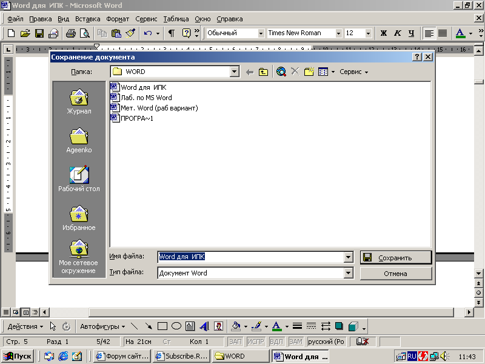
Task: Click the Copy icon in toolbar
Action: [x=102, y=33]
